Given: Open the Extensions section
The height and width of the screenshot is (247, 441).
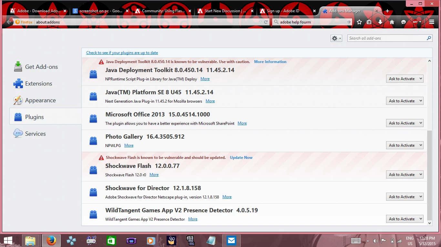Looking at the screenshot, I should coord(33,84).
